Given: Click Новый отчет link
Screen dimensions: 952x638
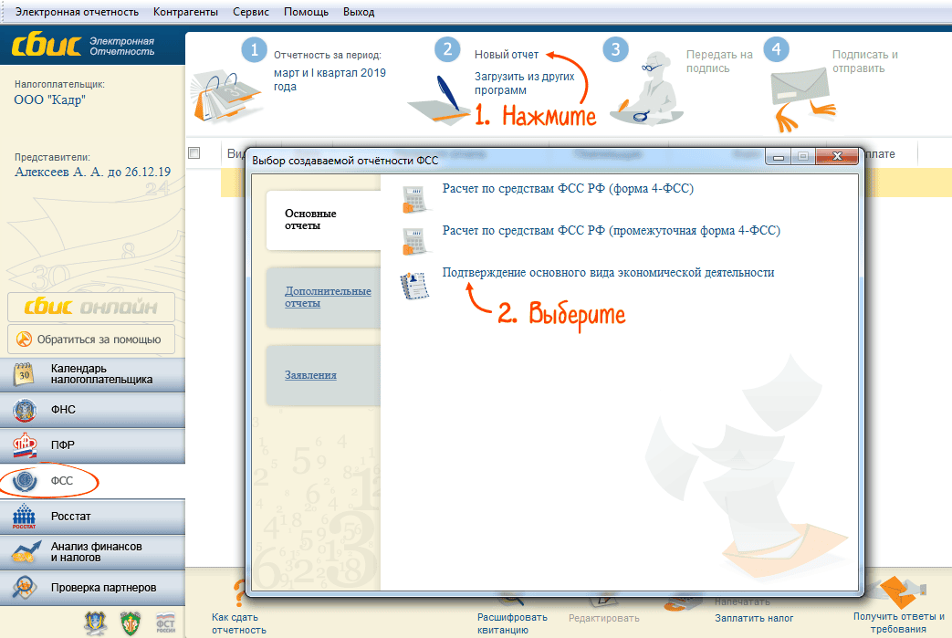Looking at the screenshot, I should pyautogui.click(x=507, y=55).
